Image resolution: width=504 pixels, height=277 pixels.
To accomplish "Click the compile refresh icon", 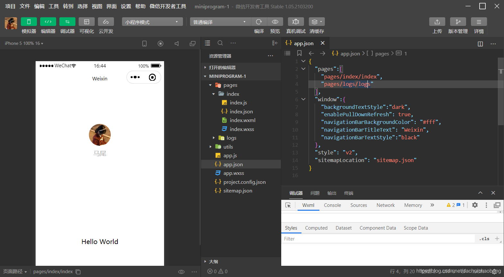I will pyautogui.click(x=259, y=22).
